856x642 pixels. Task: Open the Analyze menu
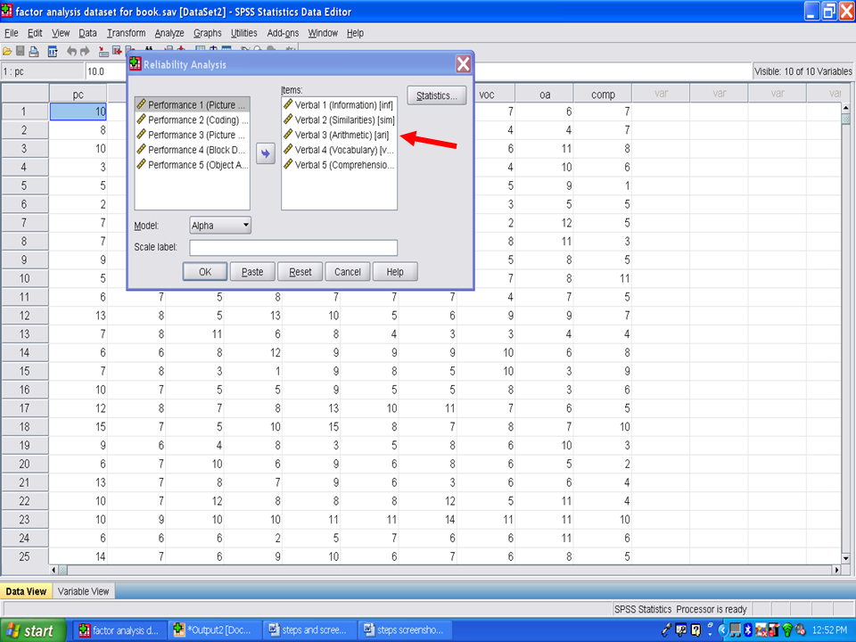click(x=169, y=33)
